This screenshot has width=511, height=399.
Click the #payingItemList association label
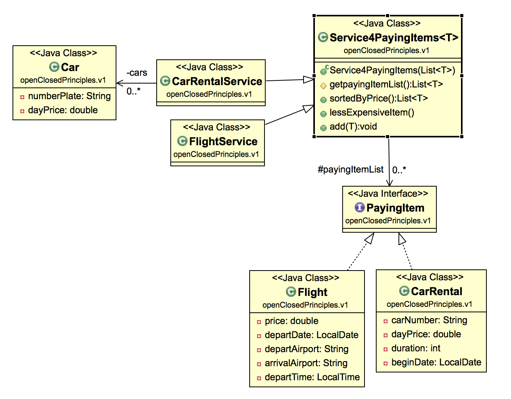[x=350, y=169]
